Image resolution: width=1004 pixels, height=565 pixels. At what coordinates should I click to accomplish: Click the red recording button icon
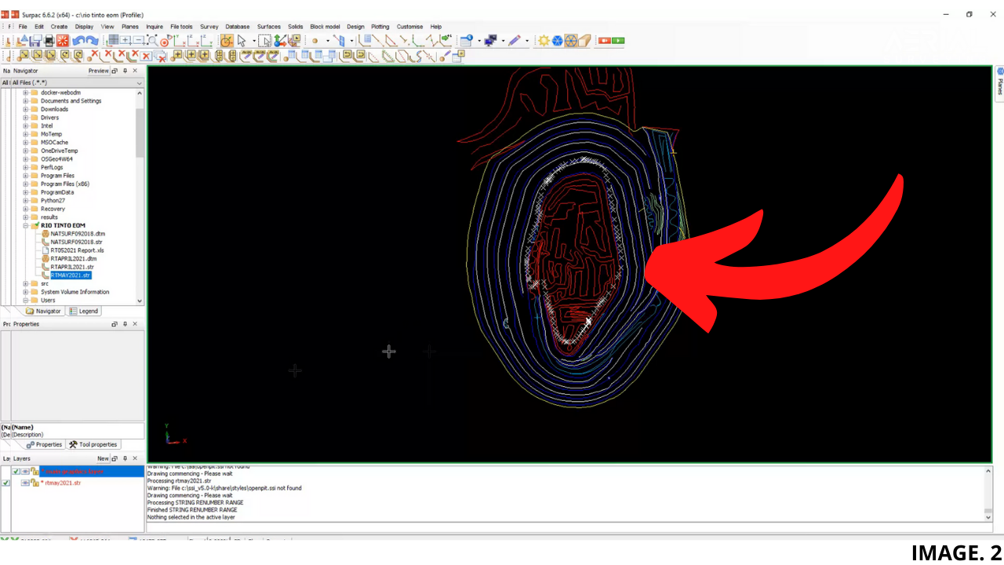click(605, 41)
